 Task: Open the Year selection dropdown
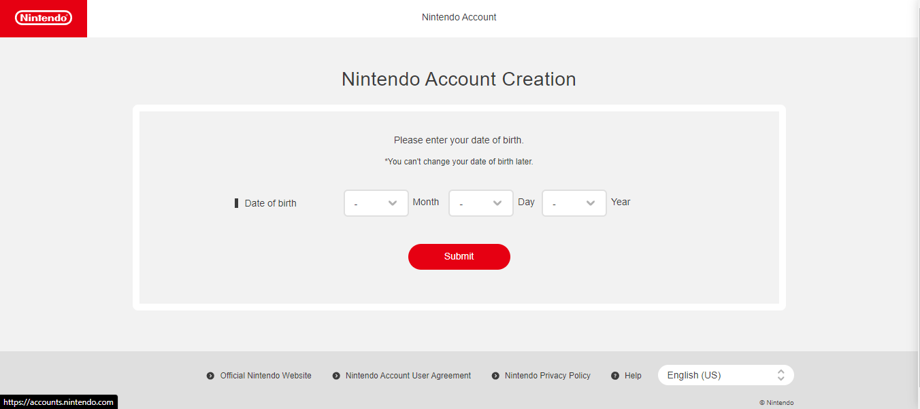pos(574,202)
